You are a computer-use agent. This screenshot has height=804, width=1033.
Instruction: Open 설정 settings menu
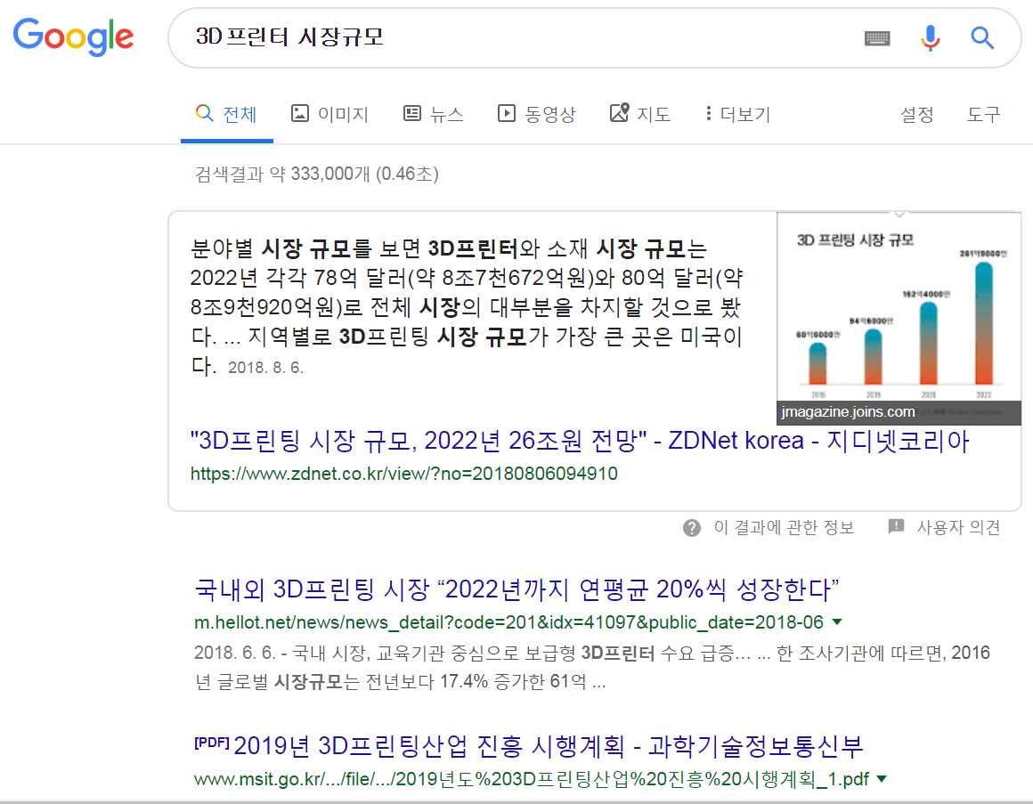click(917, 115)
